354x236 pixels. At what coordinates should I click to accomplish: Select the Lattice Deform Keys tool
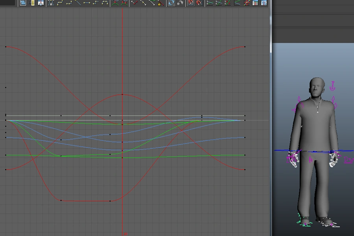coord(41,3)
